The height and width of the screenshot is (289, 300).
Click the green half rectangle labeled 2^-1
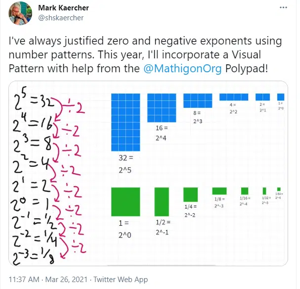coord(162,202)
